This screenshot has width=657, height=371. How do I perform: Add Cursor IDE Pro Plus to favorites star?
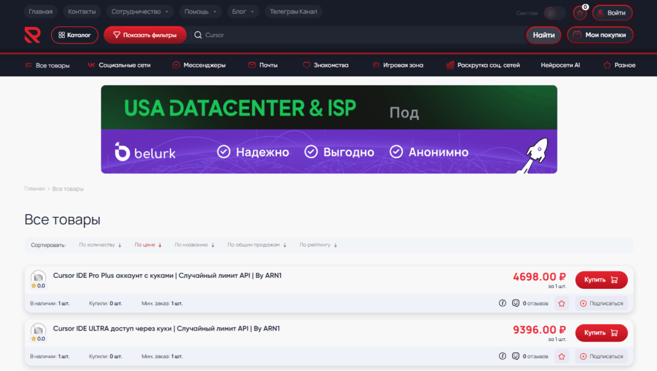point(562,303)
